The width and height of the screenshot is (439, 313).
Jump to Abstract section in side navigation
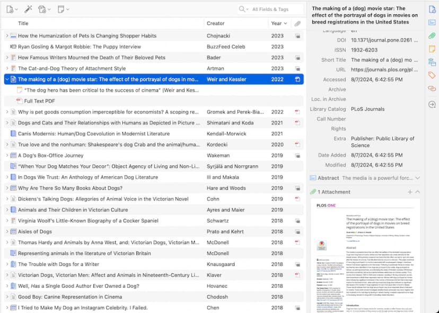pos(432,22)
